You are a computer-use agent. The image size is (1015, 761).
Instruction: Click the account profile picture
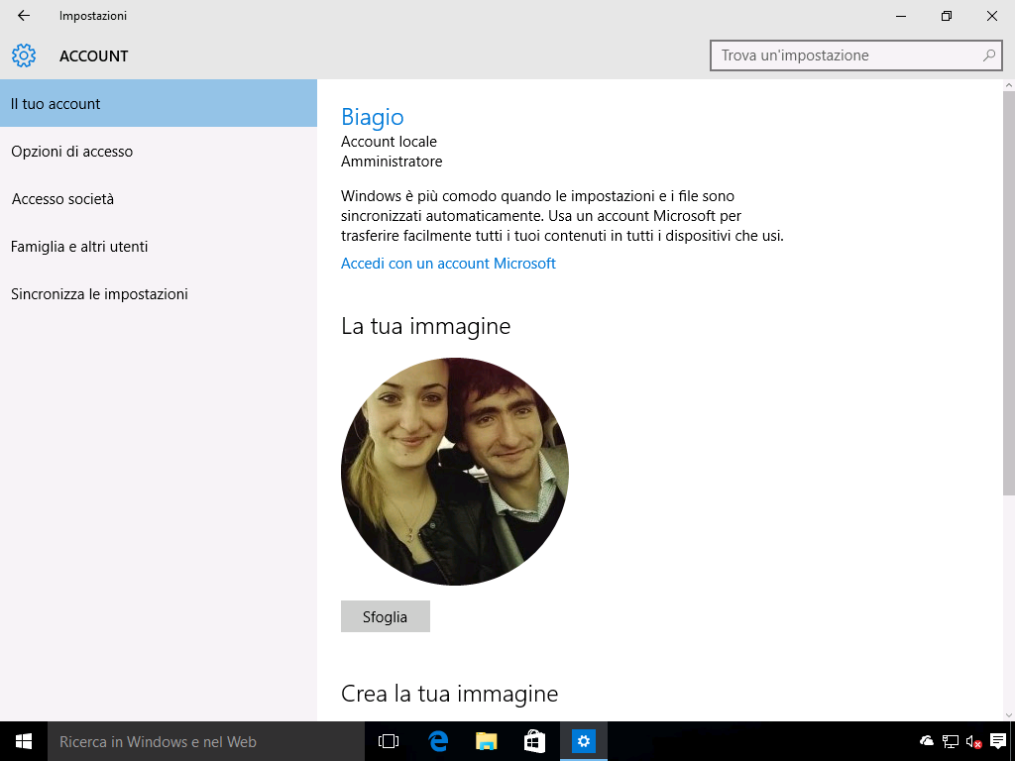454,472
